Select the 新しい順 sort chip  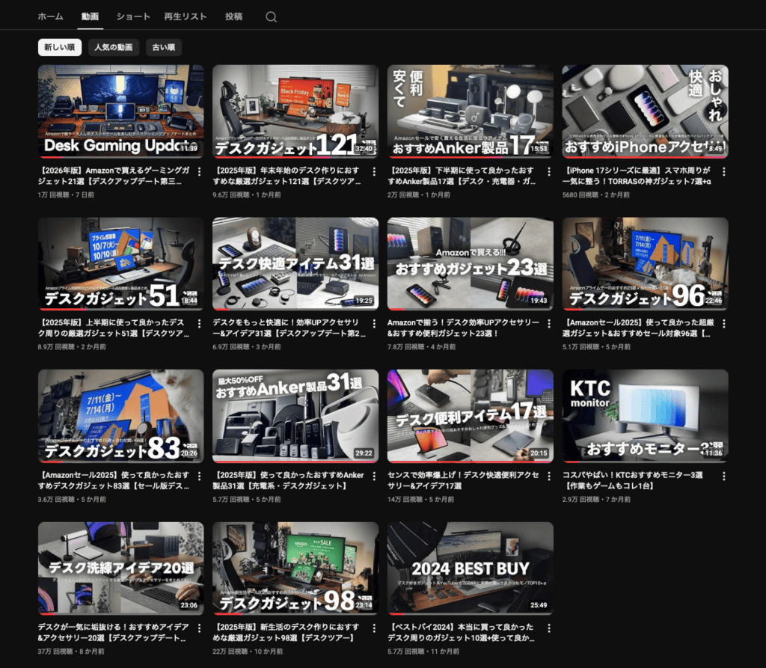(x=60, y=48)
